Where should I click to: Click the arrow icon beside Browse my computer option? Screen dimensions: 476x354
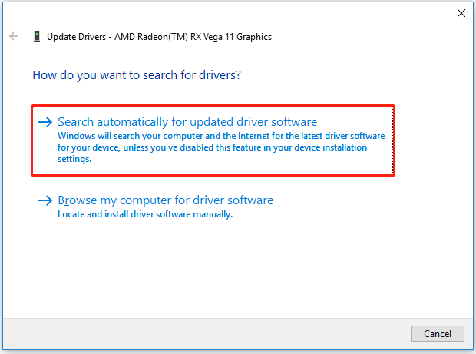45,200
